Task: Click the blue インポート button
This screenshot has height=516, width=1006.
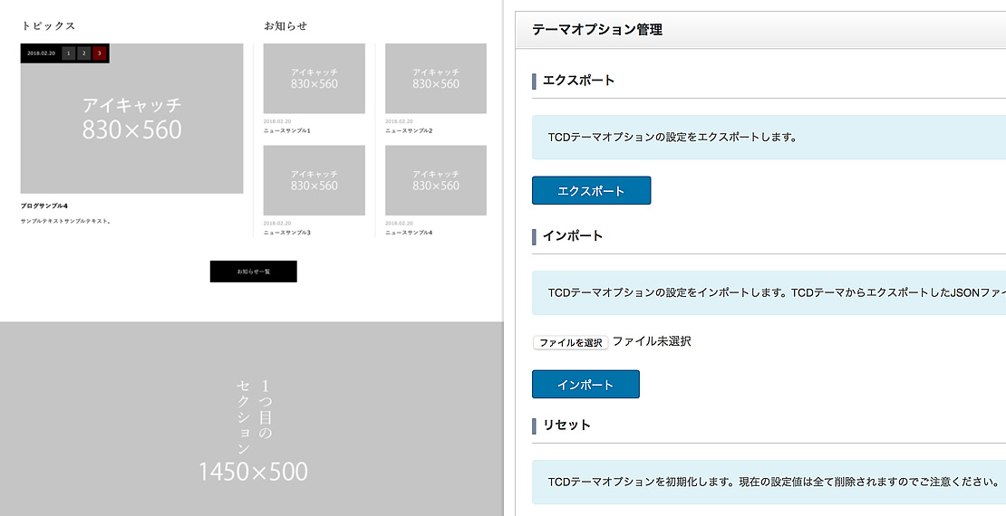Action: point(585,385)
